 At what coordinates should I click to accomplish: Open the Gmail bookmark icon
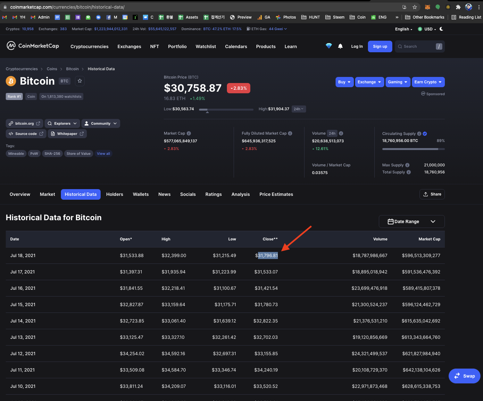pyautogui.click(x=4, y=17)
